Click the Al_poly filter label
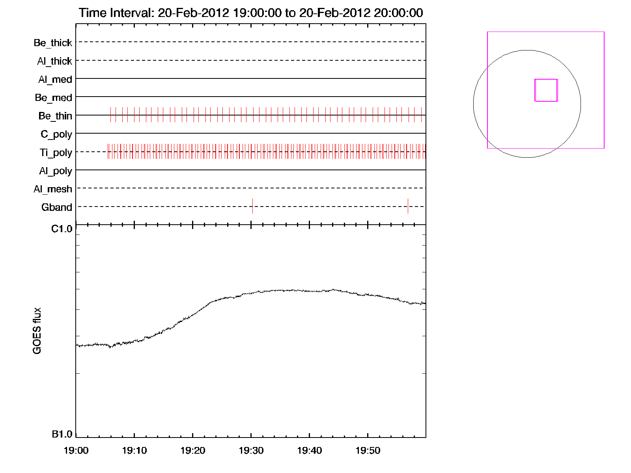631x473 pixels. pos(56,171)
